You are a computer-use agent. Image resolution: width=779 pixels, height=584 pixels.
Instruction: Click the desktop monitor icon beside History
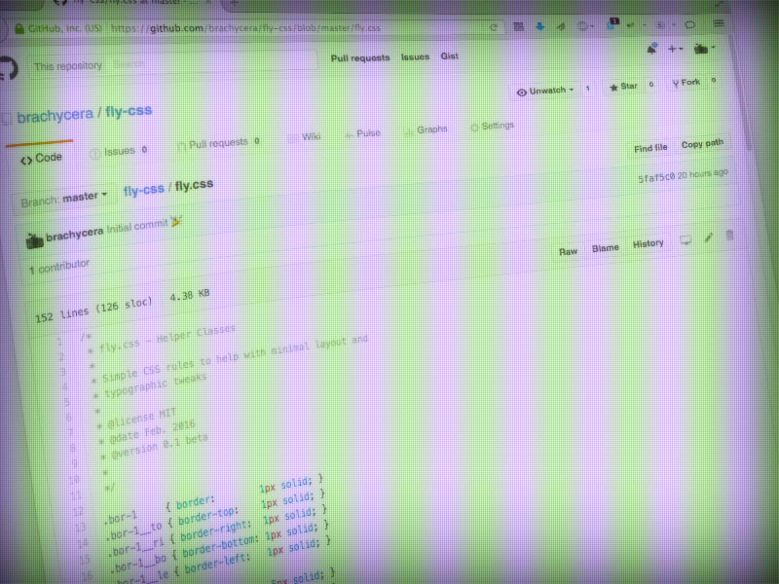pos(686,240)
